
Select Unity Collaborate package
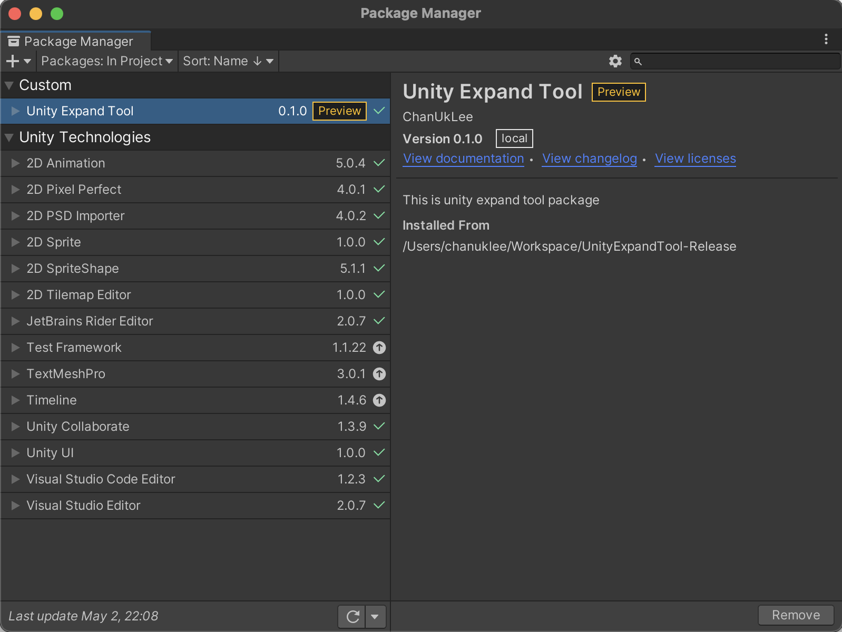click(195, 427)
